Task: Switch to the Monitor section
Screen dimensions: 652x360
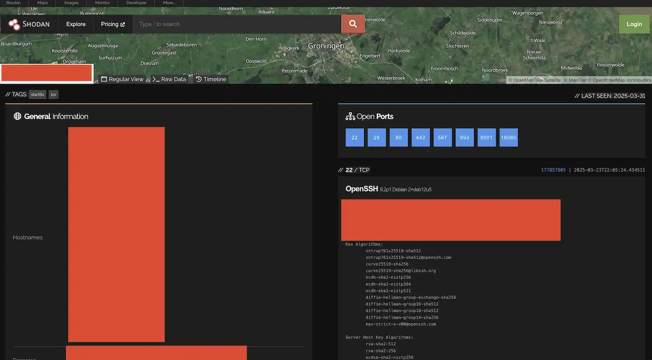Action: point(102,2)
